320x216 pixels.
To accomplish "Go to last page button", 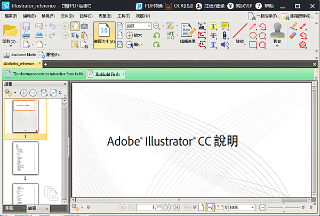I will point(176,207).
